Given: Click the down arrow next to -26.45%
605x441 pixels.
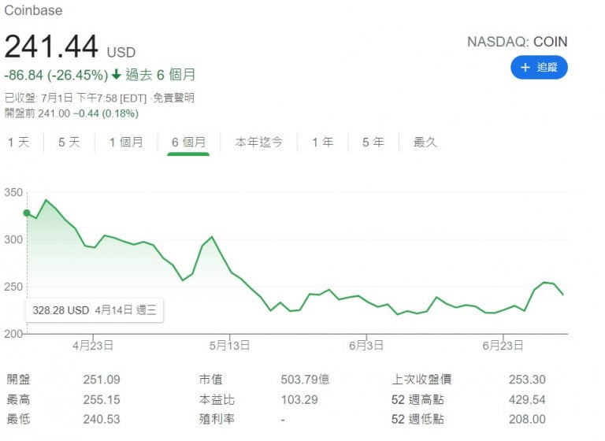Looking at the screenshot, I should 116,74.
